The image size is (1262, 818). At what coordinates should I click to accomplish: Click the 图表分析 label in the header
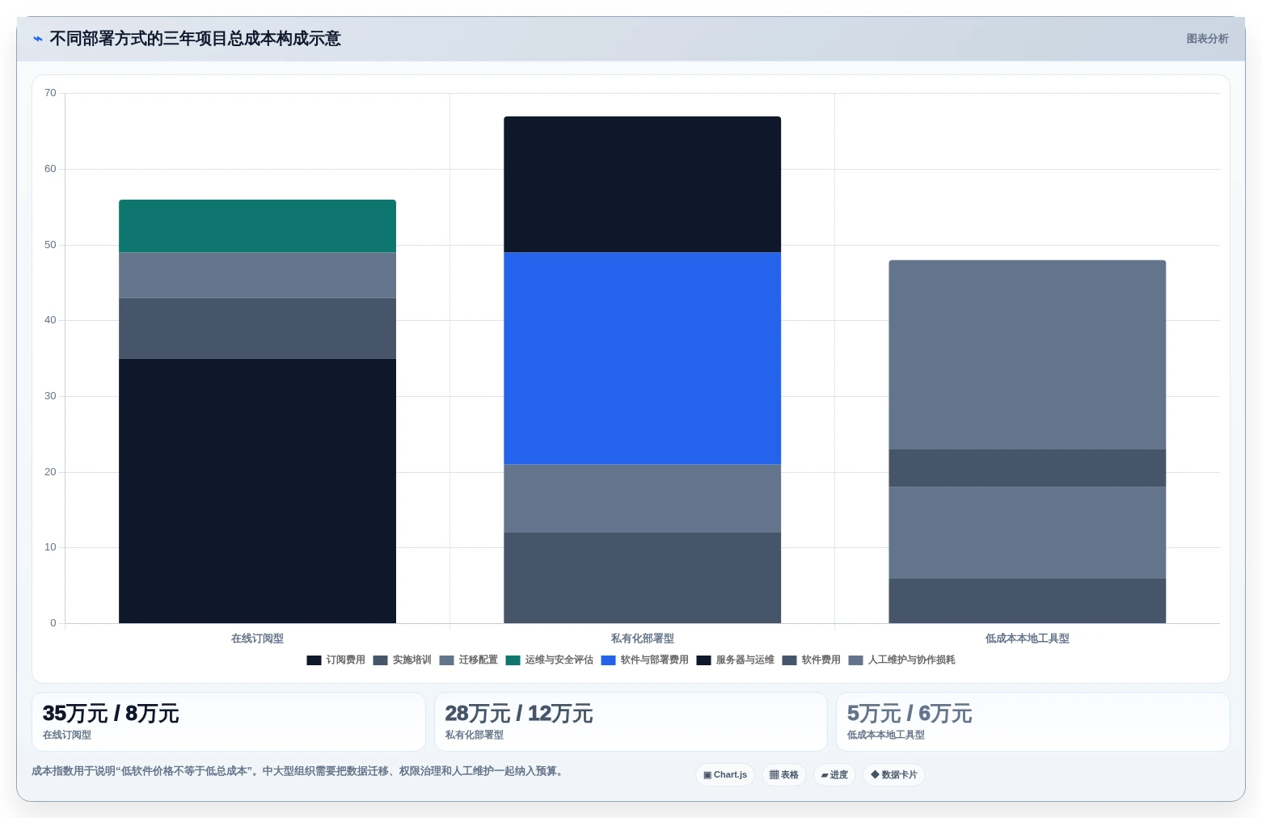pyautogui.click(x=1207, y=39)
